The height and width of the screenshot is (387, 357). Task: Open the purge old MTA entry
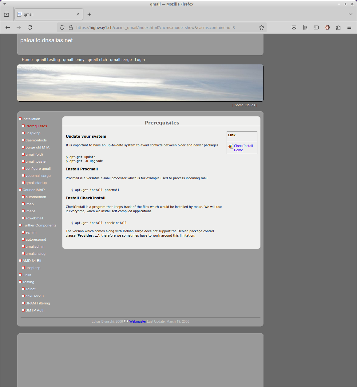pyautogui.click(x=38, y=147)
